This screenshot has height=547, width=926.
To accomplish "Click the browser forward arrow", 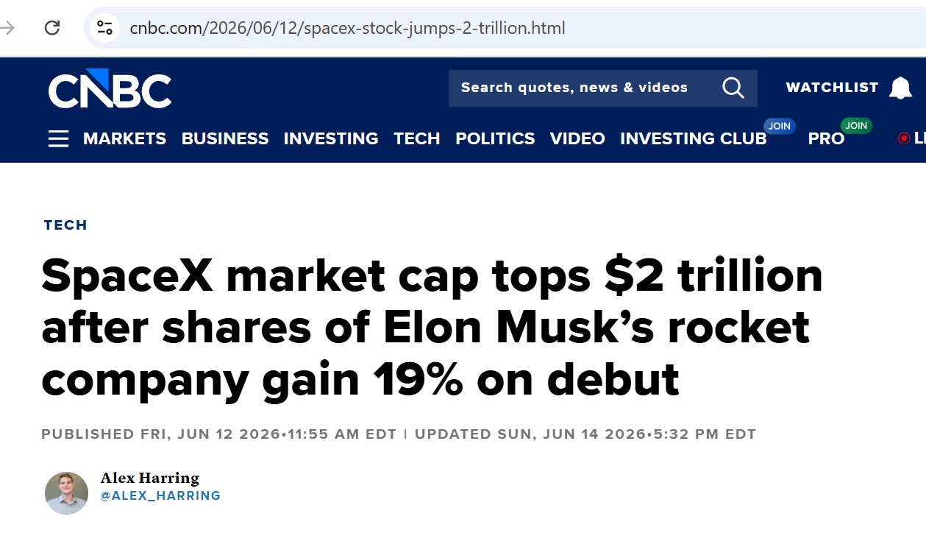I will pos(7,28).
